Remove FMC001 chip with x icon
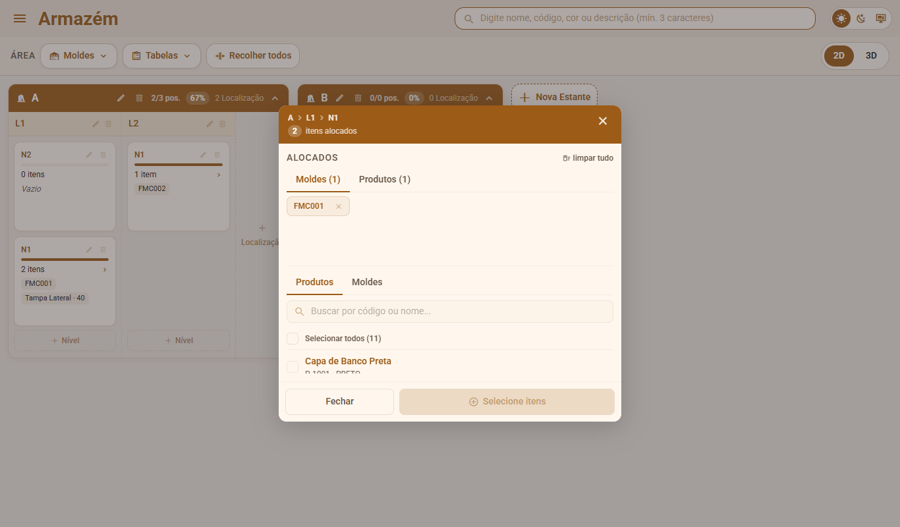Viewport: 900px width, 527px height. coord(339,206)
